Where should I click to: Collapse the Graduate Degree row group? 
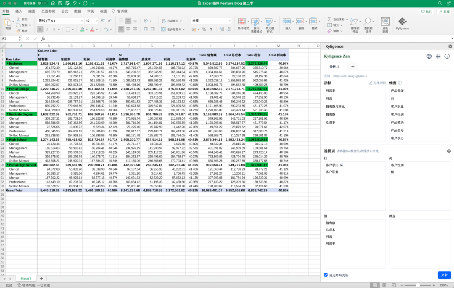tap(7, 114)
